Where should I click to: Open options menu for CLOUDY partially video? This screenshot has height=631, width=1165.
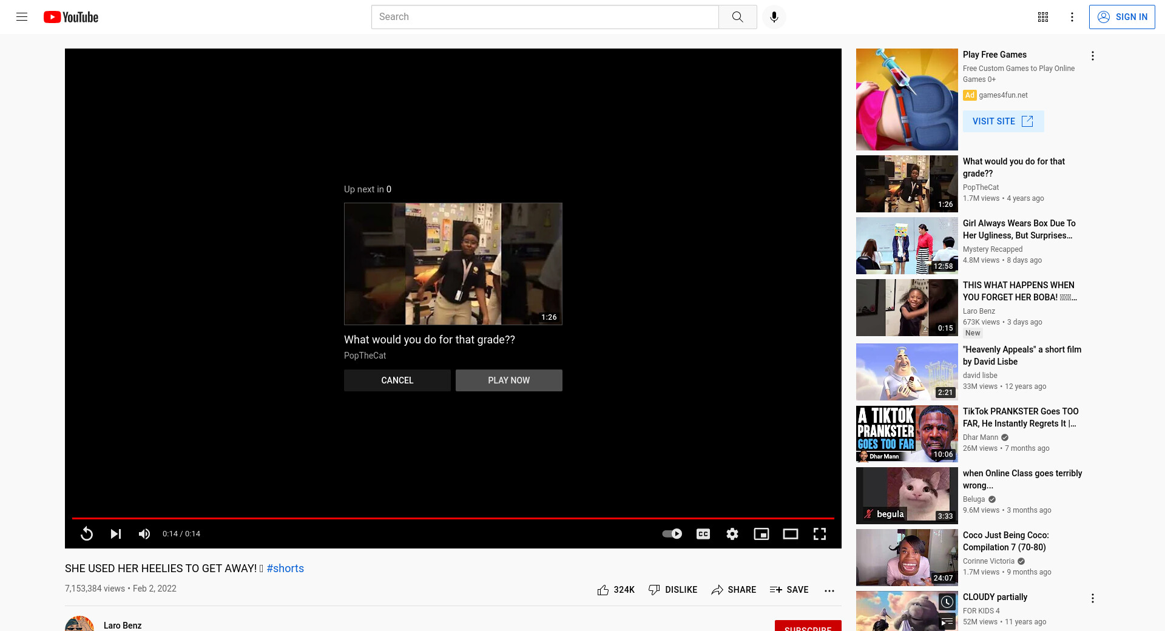pos(1093,598)
